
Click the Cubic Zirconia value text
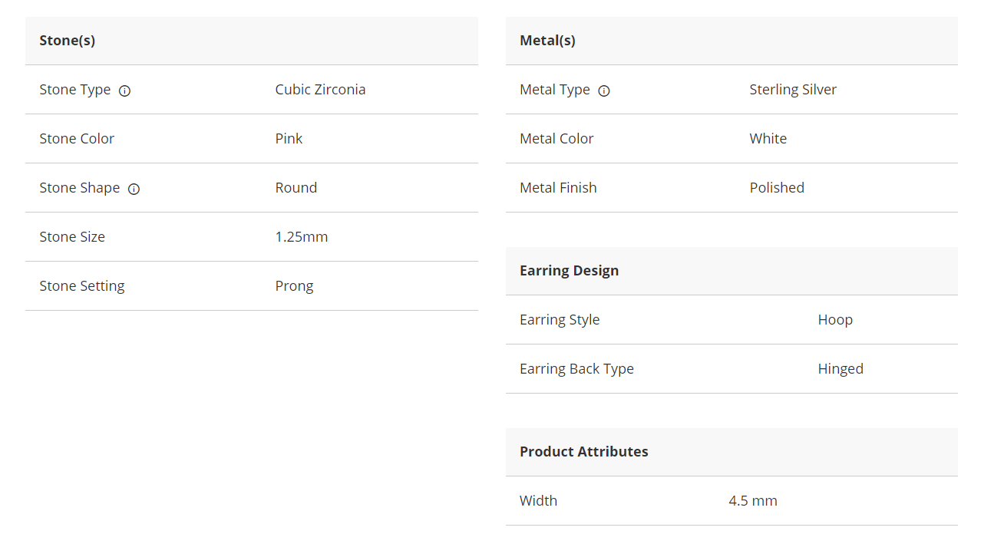[320, 90]
